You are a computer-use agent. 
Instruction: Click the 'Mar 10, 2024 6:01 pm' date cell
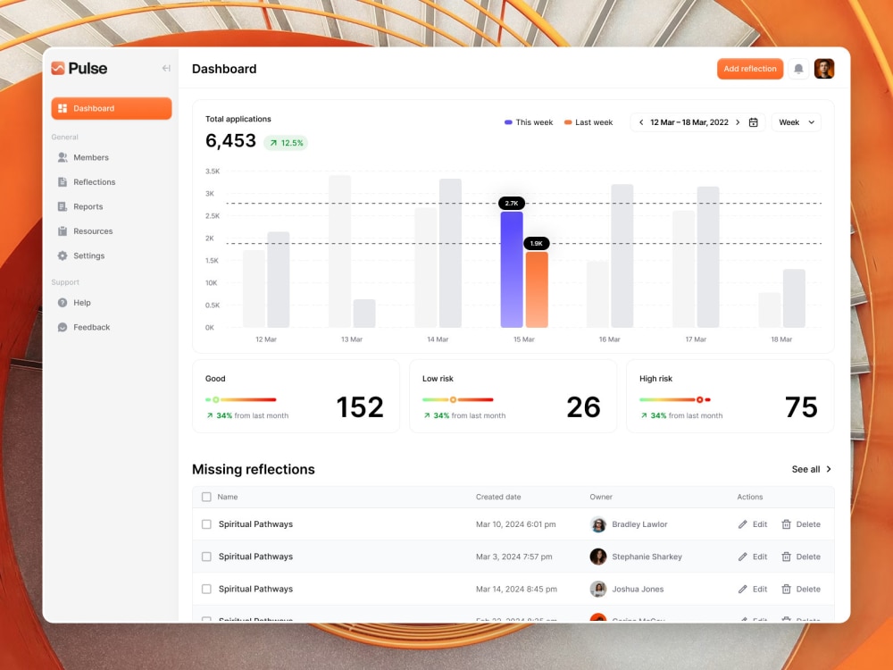tap(516, 524)
